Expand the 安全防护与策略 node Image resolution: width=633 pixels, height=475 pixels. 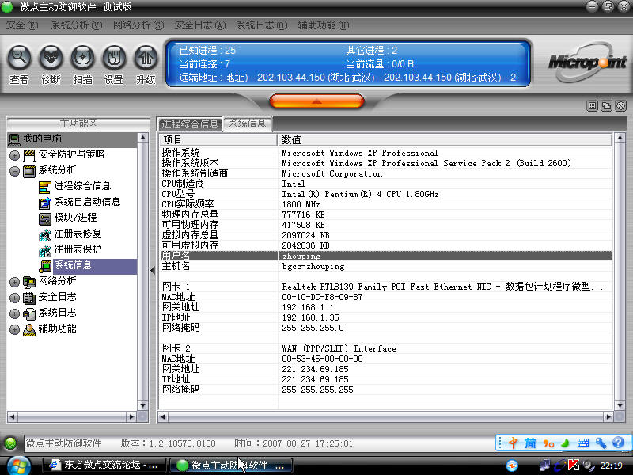[x=14, y=155]
